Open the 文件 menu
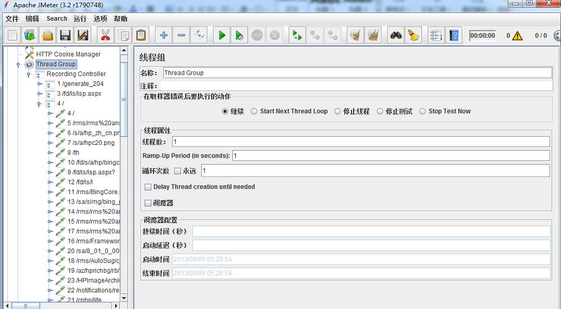This screenshot has width=561, height=309. (x=12, y=19)
